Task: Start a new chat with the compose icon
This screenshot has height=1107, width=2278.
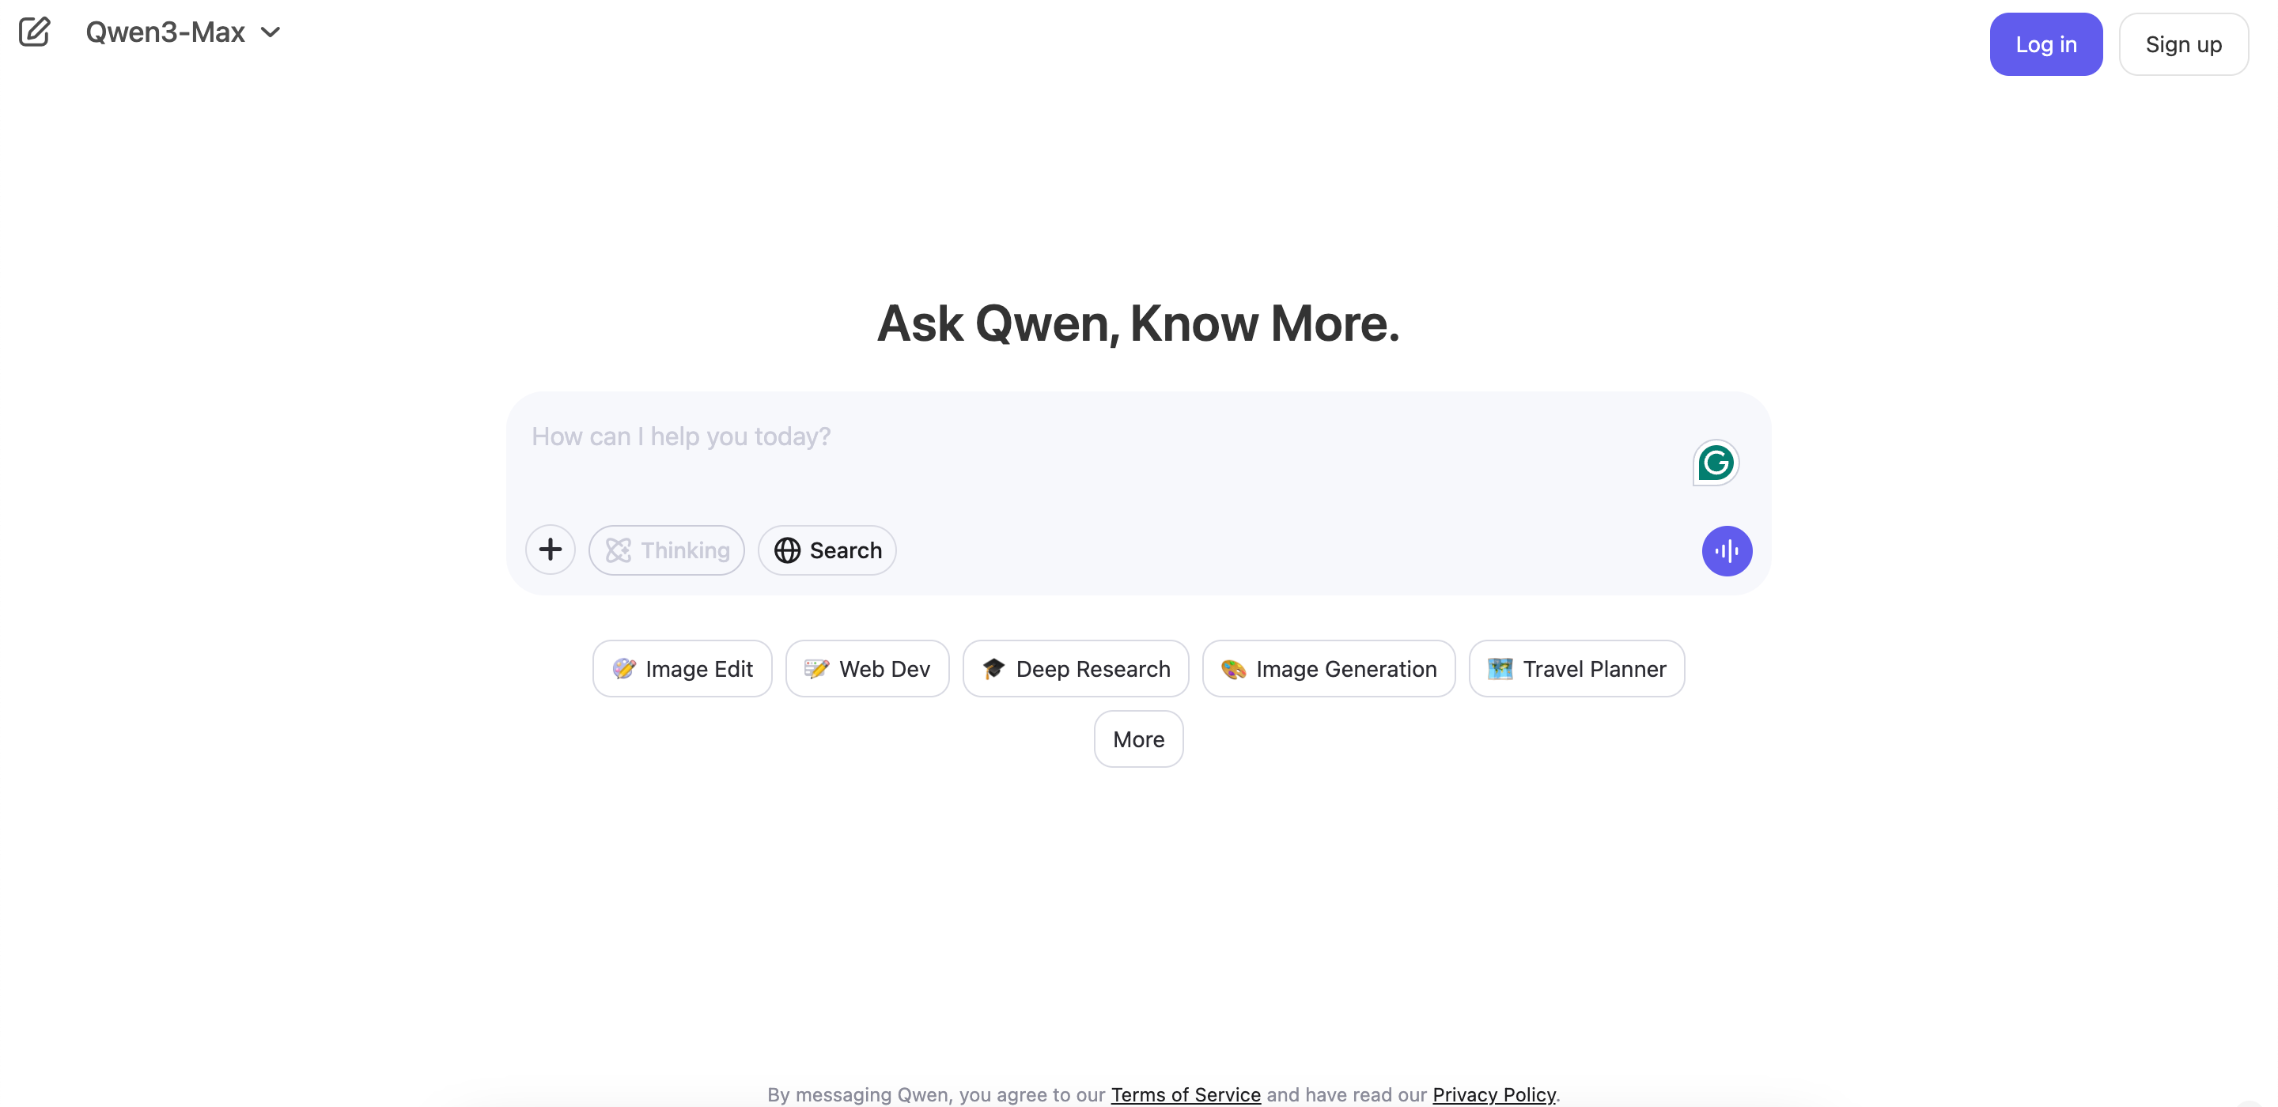Action: pyautogui.click(x=35, y=32)
